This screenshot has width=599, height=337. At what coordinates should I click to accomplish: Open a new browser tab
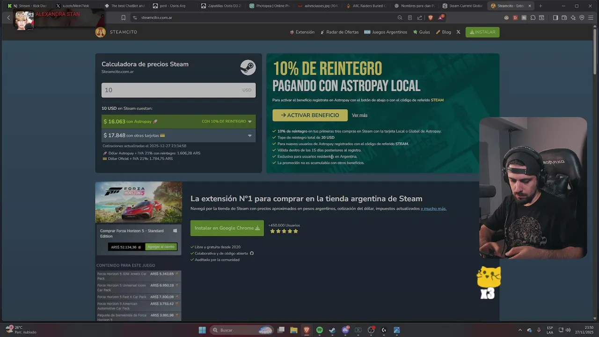click(x=541, y=6)
